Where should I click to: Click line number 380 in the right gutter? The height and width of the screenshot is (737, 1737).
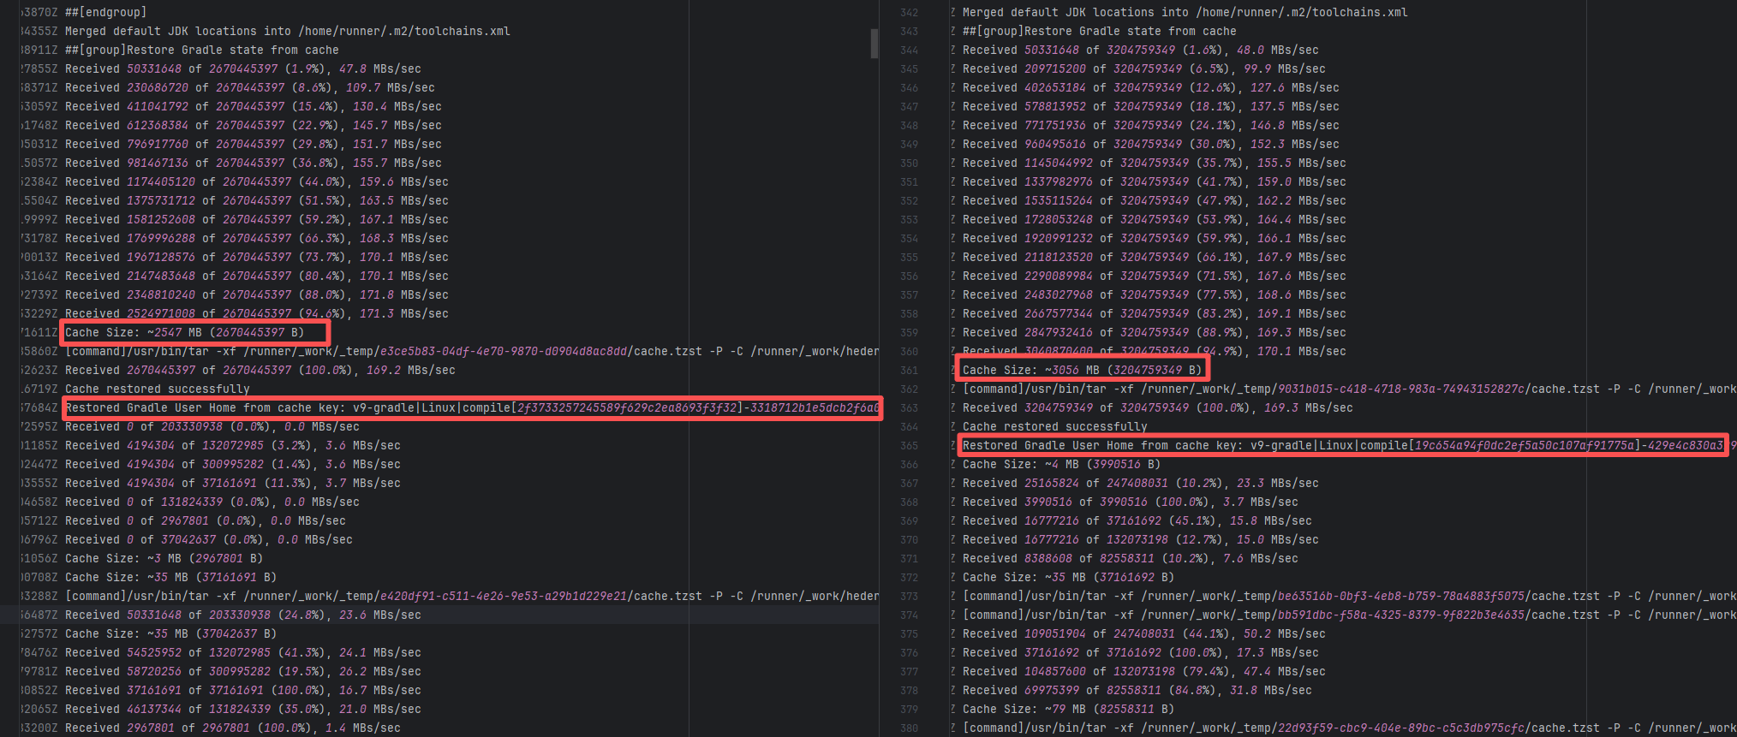click(909, 728)
